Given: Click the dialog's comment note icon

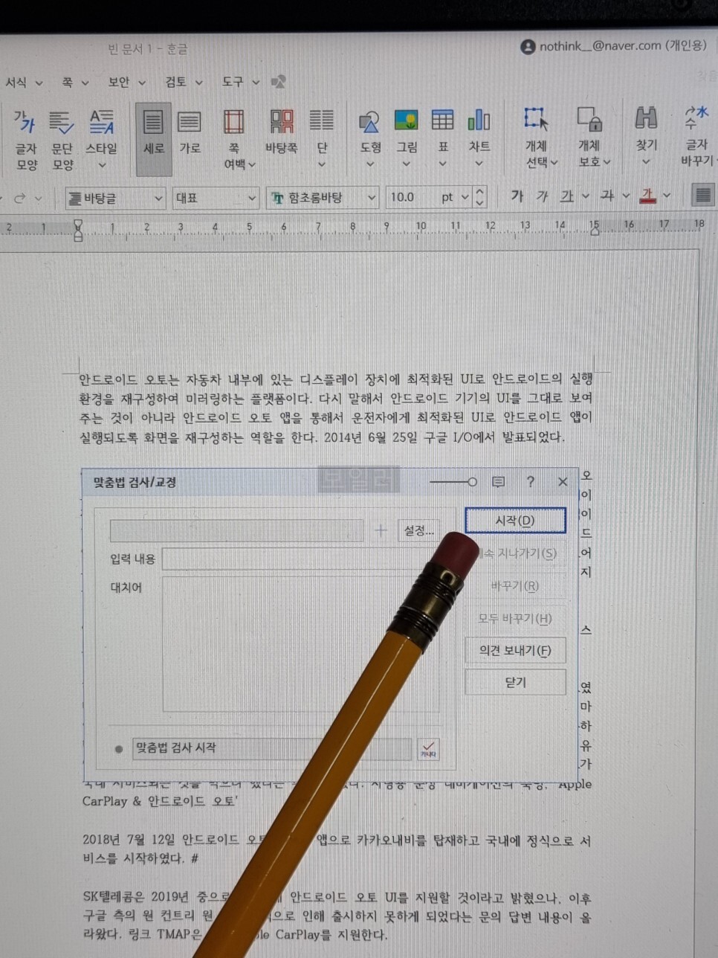Looking at the screenshot, I should click(x=499, y=482).
